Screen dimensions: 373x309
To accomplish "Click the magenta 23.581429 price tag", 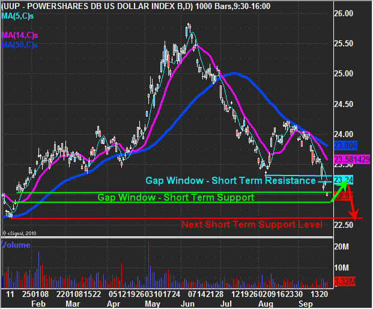I will point(352,159).
